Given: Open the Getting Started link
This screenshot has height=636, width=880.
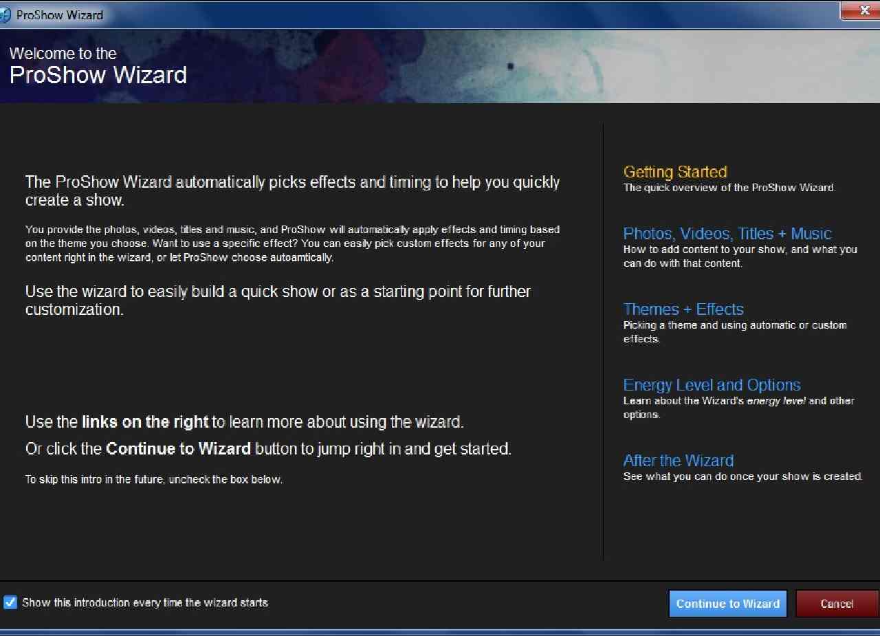Looking at the screenshot, I should tap(675, 172).
